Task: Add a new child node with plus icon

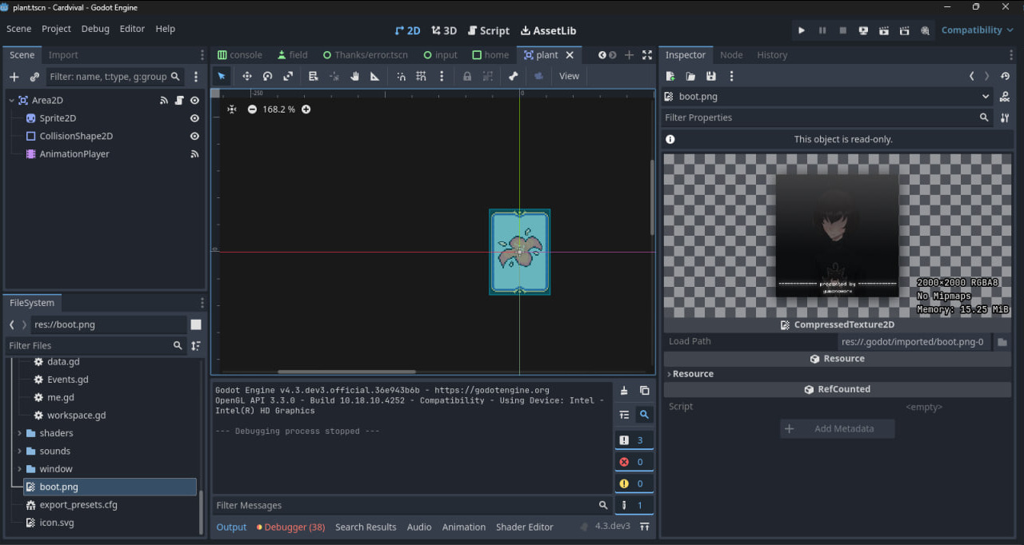Action: click(14, 77)
